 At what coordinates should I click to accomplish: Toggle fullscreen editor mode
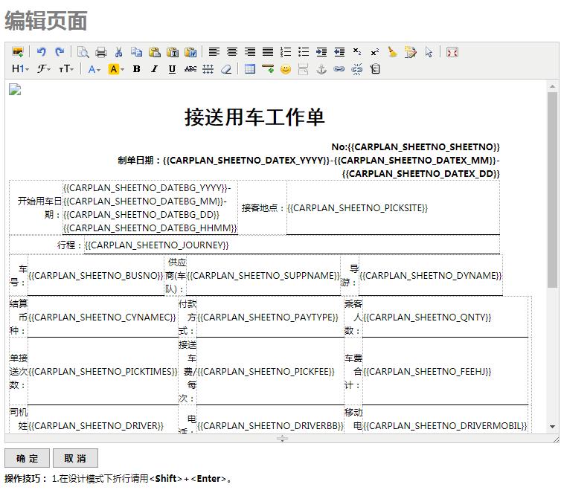(x=452, y=52)
